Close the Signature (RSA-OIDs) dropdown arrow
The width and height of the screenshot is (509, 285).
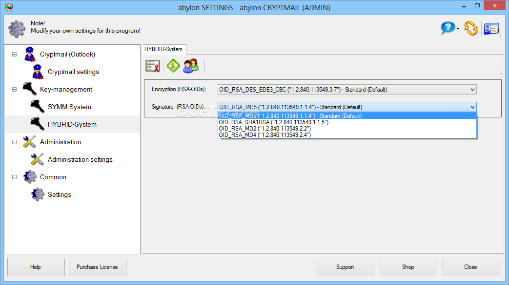[x=472, y=107]
